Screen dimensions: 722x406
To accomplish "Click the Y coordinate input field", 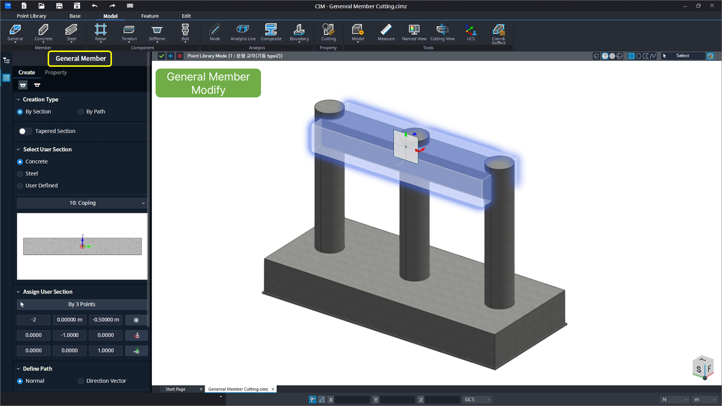I will click(x=397, y=400).
